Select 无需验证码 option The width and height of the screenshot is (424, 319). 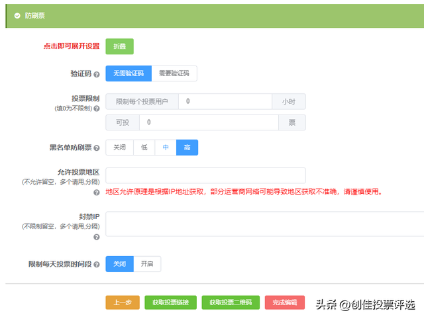click(129, 73)
